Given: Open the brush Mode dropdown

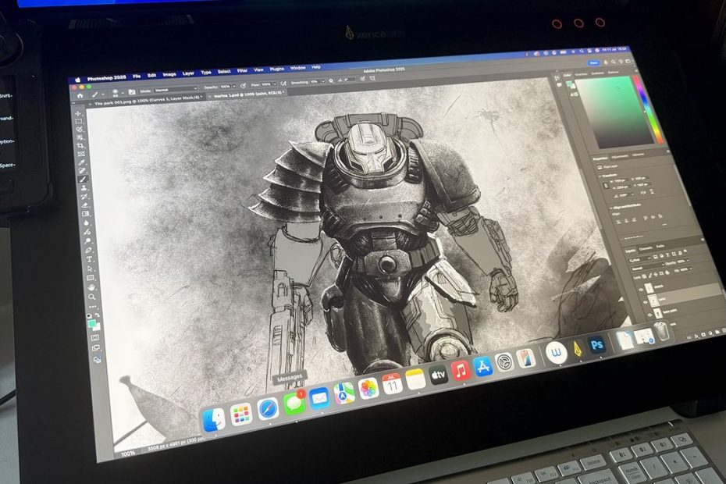Looking at the screenshot, I should [x=176, y=90].
